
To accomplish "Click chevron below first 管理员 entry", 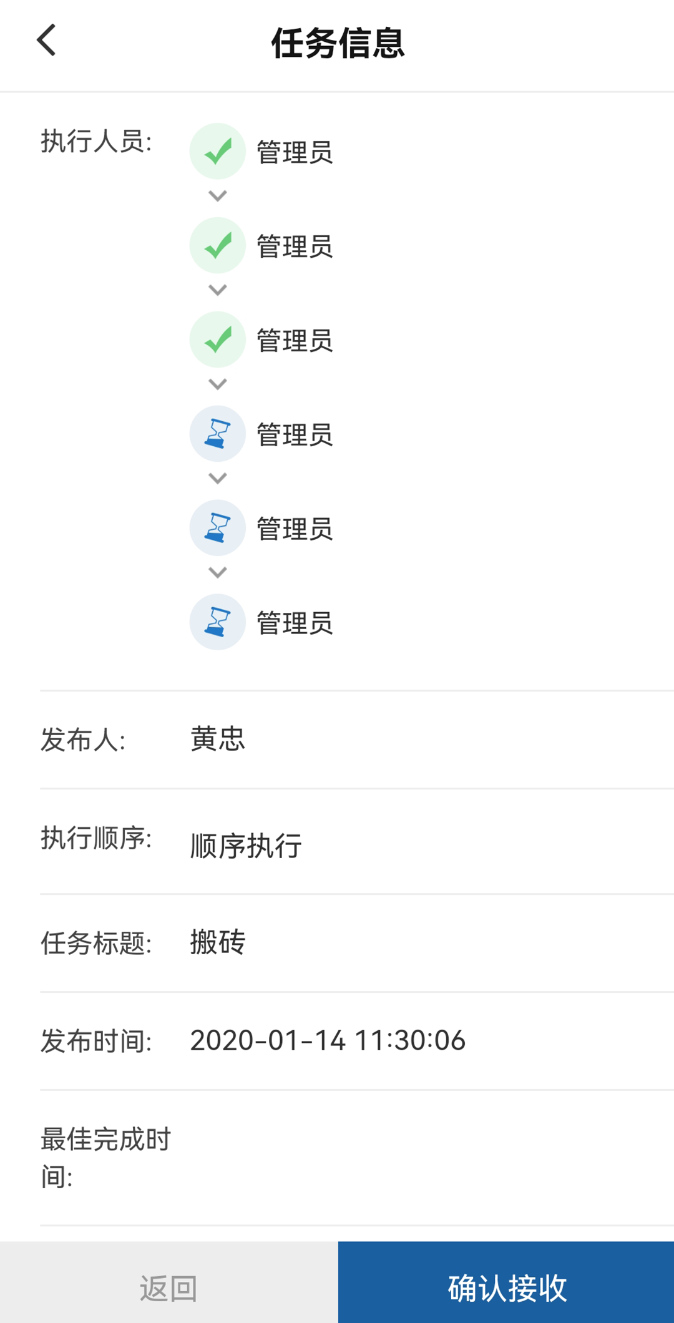I will (217, 196).
